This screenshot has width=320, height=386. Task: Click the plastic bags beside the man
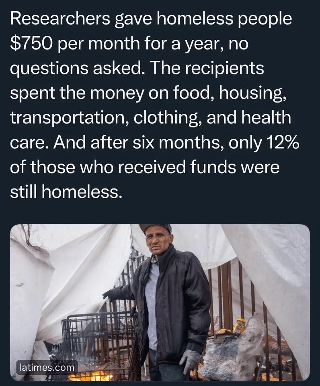click(x=233, y=354)
